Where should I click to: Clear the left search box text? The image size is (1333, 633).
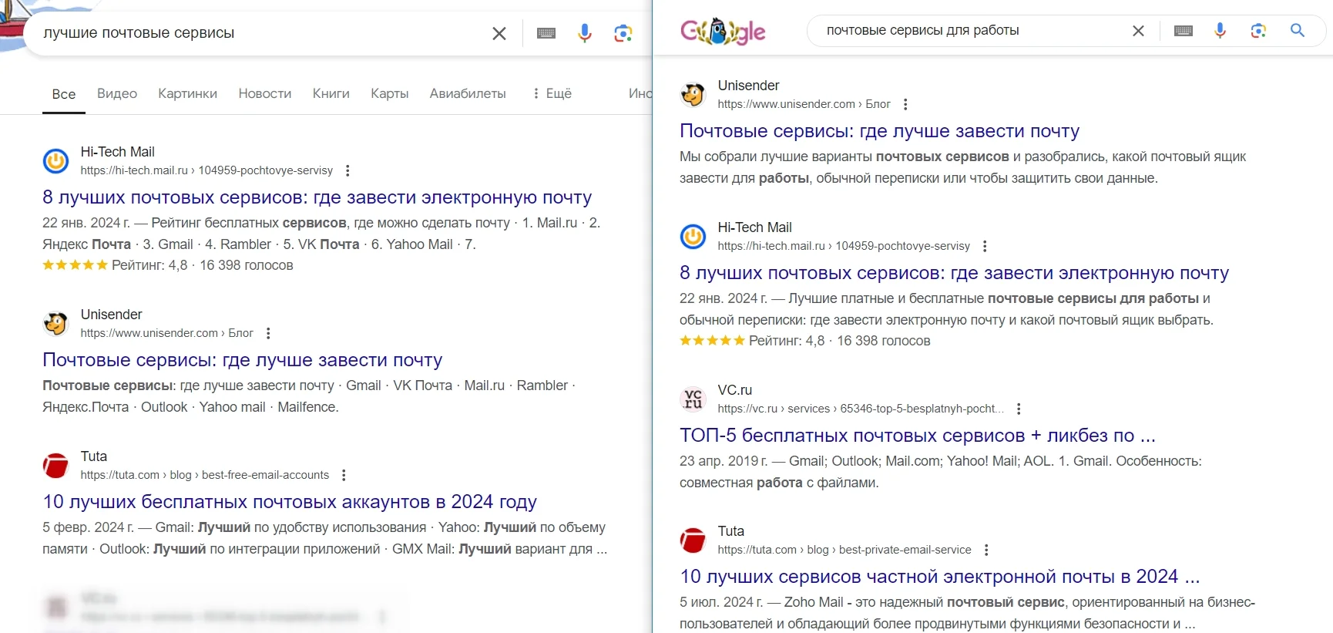(x=499, y=33)
